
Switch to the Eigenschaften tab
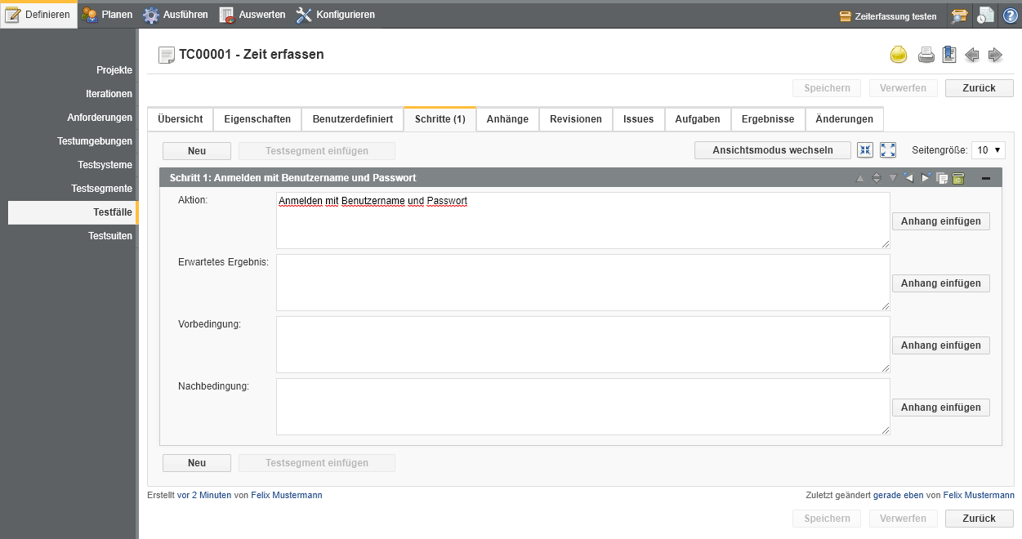(x=257, y=119)
